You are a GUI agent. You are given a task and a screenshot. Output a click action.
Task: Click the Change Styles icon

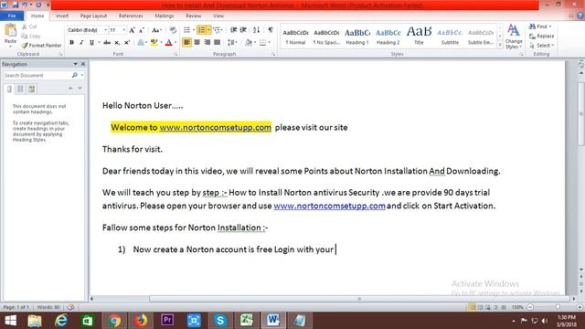tap(514, 37)
